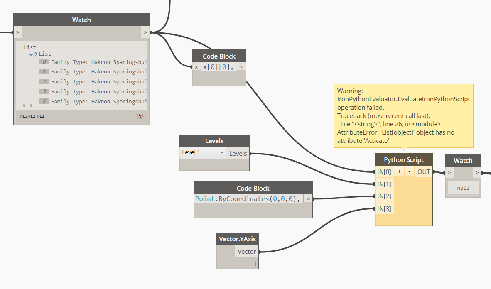This screenshot has width=491, height=289.
Task: Open the Levels dropdown showing Level 1
Action: pyautogui.click(x=203, y=153)
